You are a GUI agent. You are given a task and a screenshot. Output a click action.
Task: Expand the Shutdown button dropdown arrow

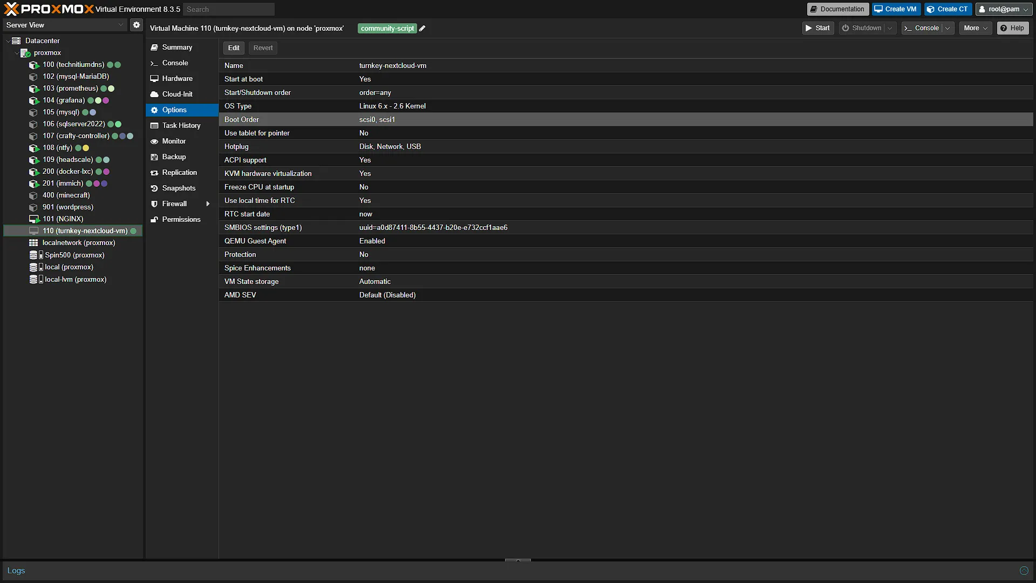tap(890, 28)
